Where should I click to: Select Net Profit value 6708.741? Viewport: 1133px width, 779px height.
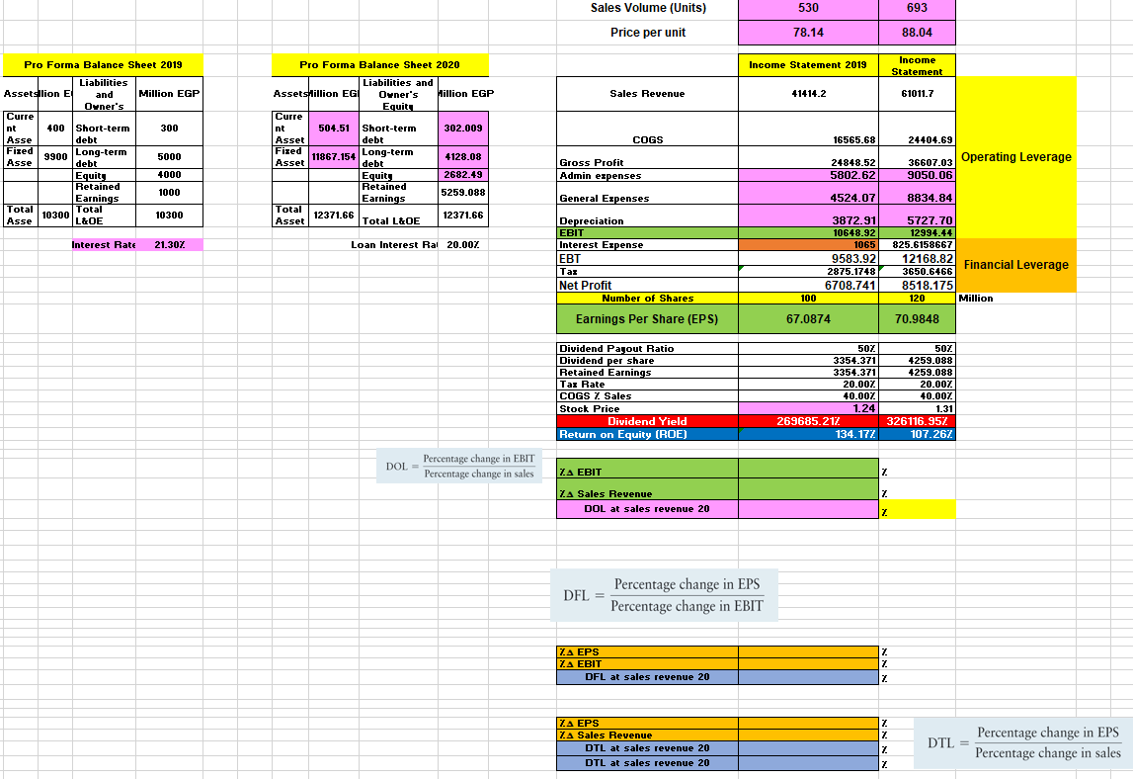809,285
